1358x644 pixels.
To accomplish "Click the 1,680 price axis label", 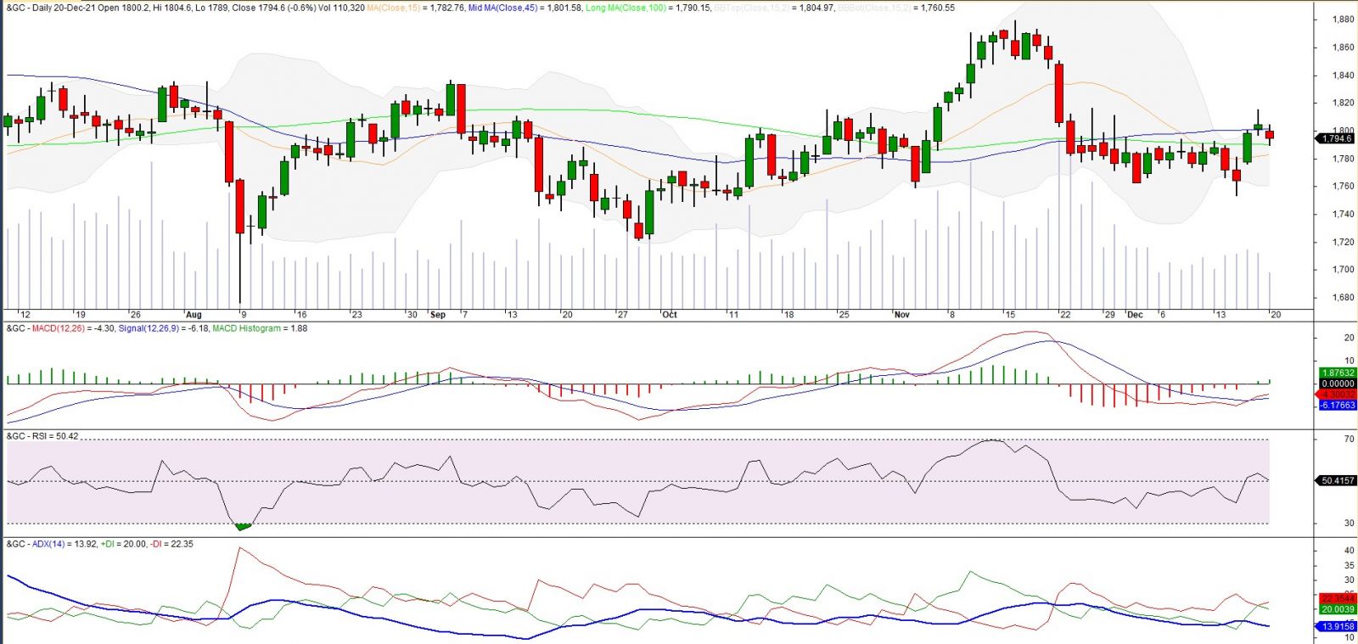I will point(1343,298).
